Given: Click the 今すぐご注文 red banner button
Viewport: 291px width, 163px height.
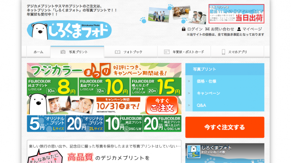Looking at the screenshot, I should [162, 105].
